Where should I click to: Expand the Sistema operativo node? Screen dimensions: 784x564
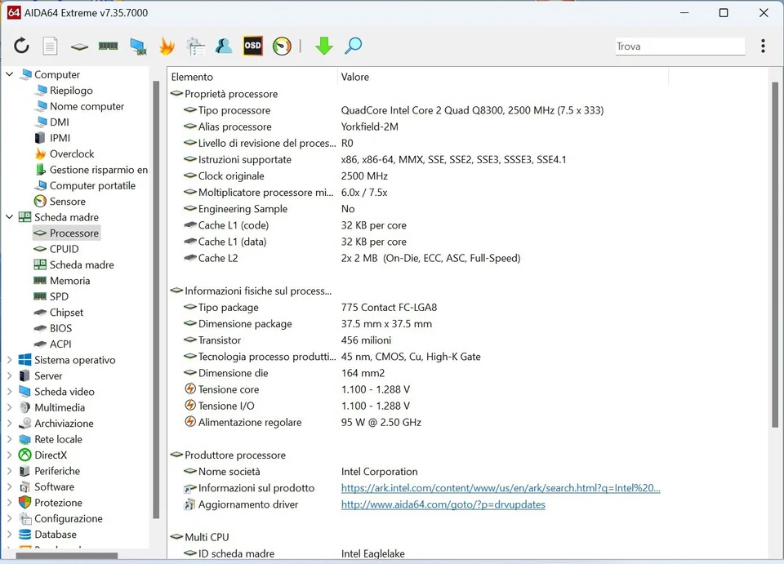(10, 360)
